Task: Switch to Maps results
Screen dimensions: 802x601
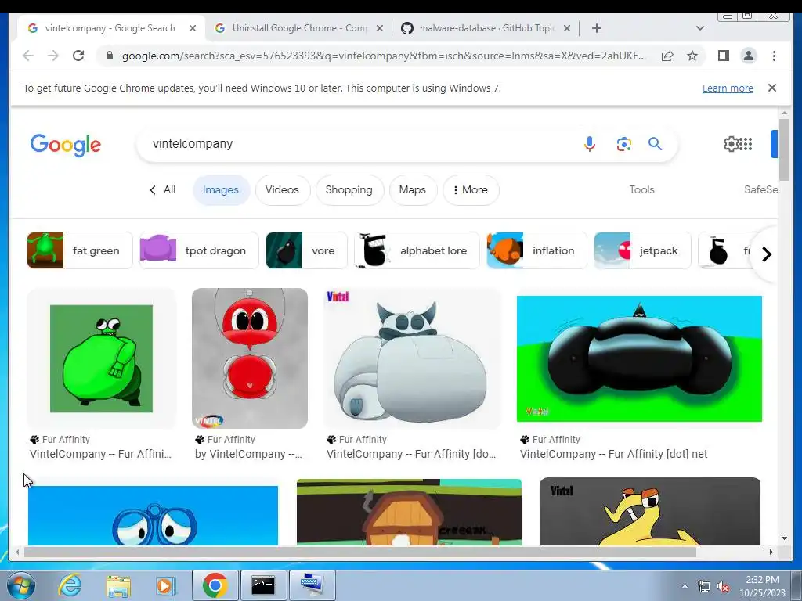Action: 412,189
